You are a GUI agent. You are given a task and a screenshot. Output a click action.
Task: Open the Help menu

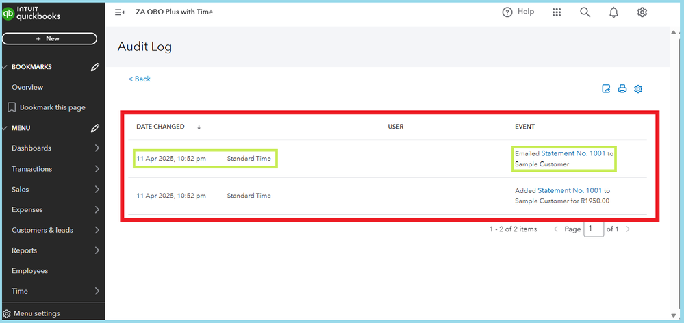tap(518, 12)
